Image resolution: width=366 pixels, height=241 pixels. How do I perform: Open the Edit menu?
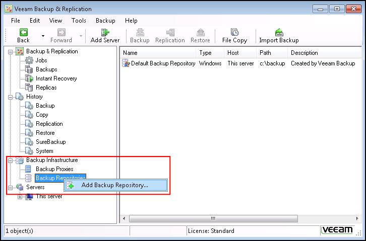point(35,21)
